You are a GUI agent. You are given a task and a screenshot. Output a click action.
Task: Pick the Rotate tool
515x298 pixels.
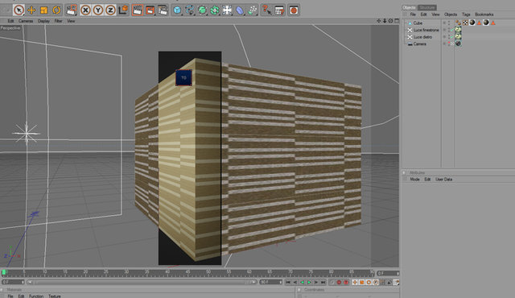[x=56, y=10]
